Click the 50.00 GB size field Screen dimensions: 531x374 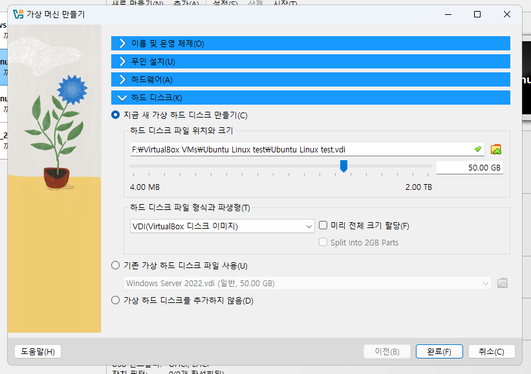click(470, 168)
